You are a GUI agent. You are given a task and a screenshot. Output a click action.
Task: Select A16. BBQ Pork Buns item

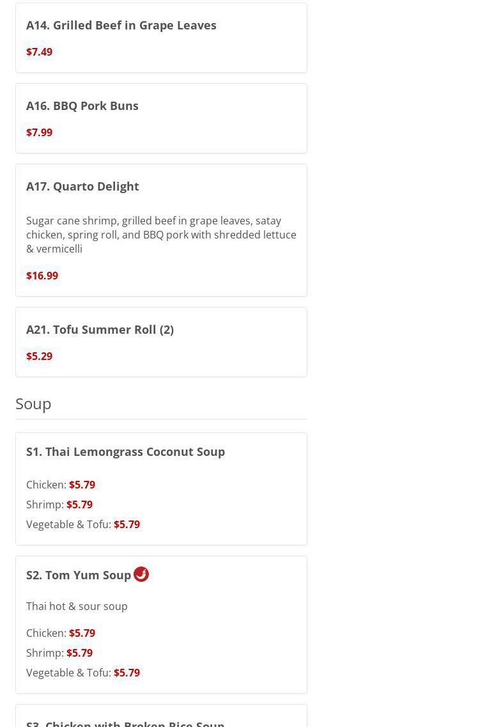click(82, 106)
